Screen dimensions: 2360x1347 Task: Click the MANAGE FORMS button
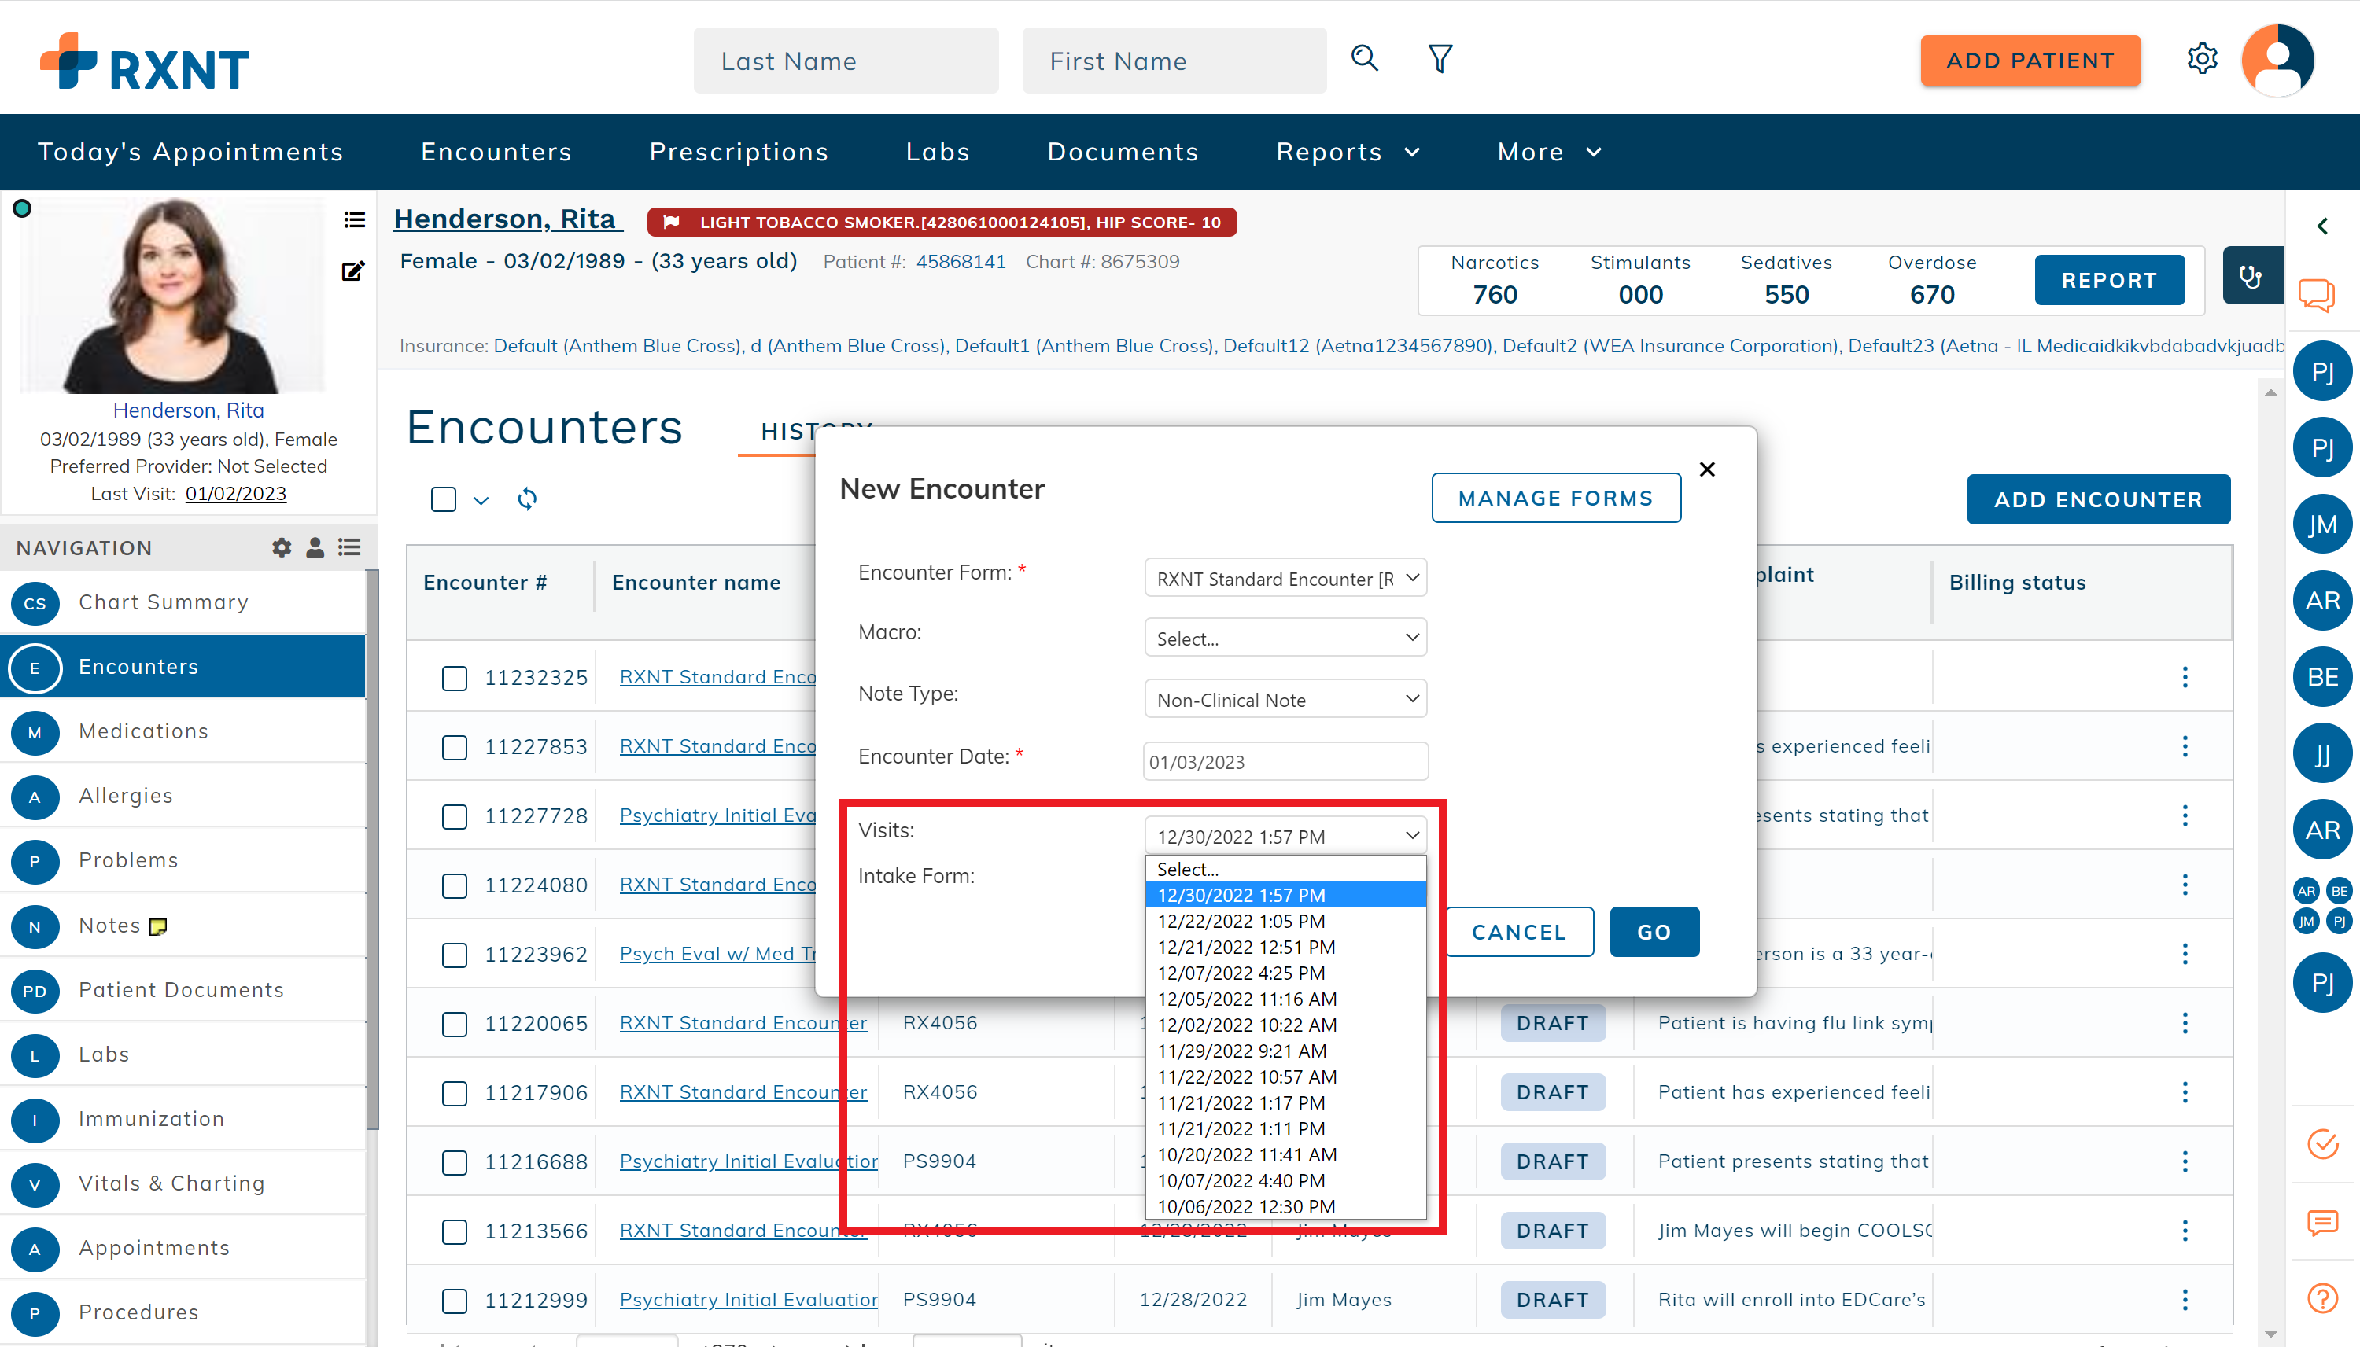point(1556,498)
